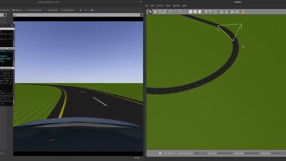Click the terminal scrollbar beside throttle output

(x=13, y=102)
